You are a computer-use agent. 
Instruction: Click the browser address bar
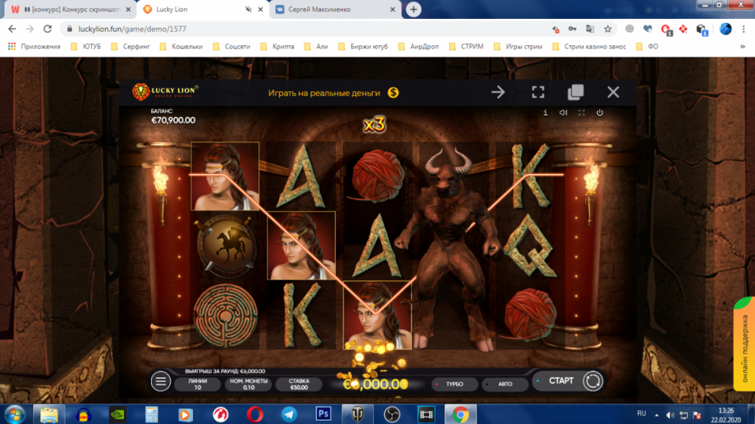(302, 29)
